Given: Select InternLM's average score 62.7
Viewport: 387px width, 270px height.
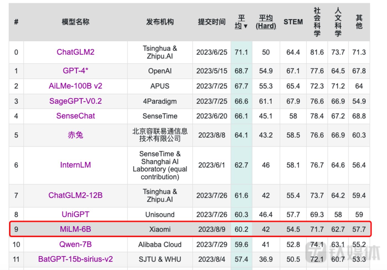Looking at the screenshot, I should tap(241, 165).
